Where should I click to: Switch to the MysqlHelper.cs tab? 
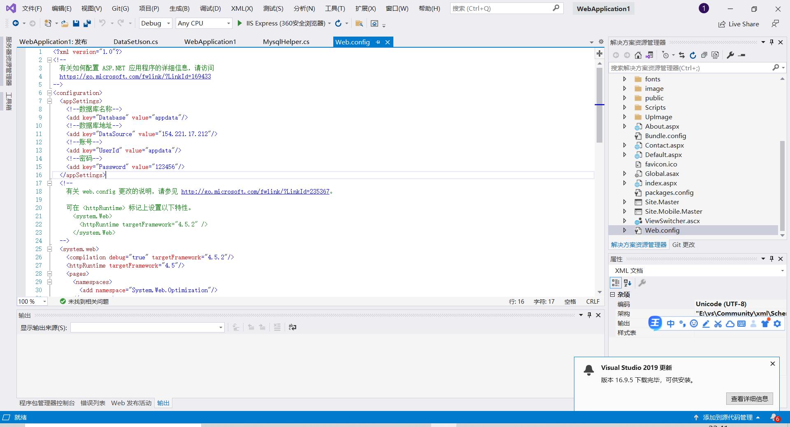point(286,42)
